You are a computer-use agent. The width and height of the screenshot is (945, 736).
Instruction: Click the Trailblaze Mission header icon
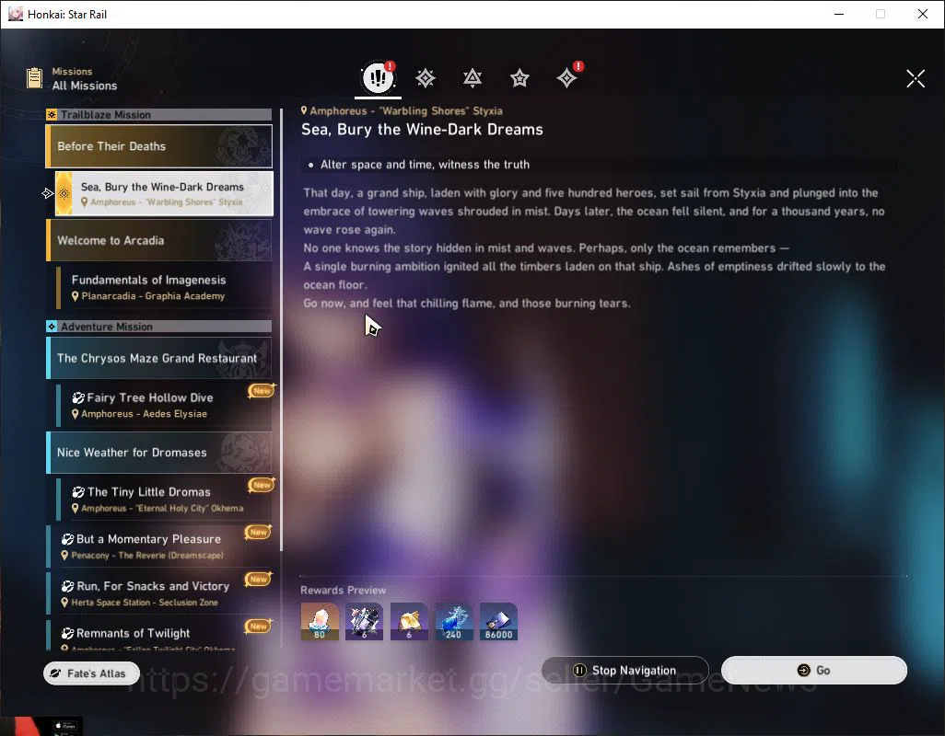(x=52, y=114)
